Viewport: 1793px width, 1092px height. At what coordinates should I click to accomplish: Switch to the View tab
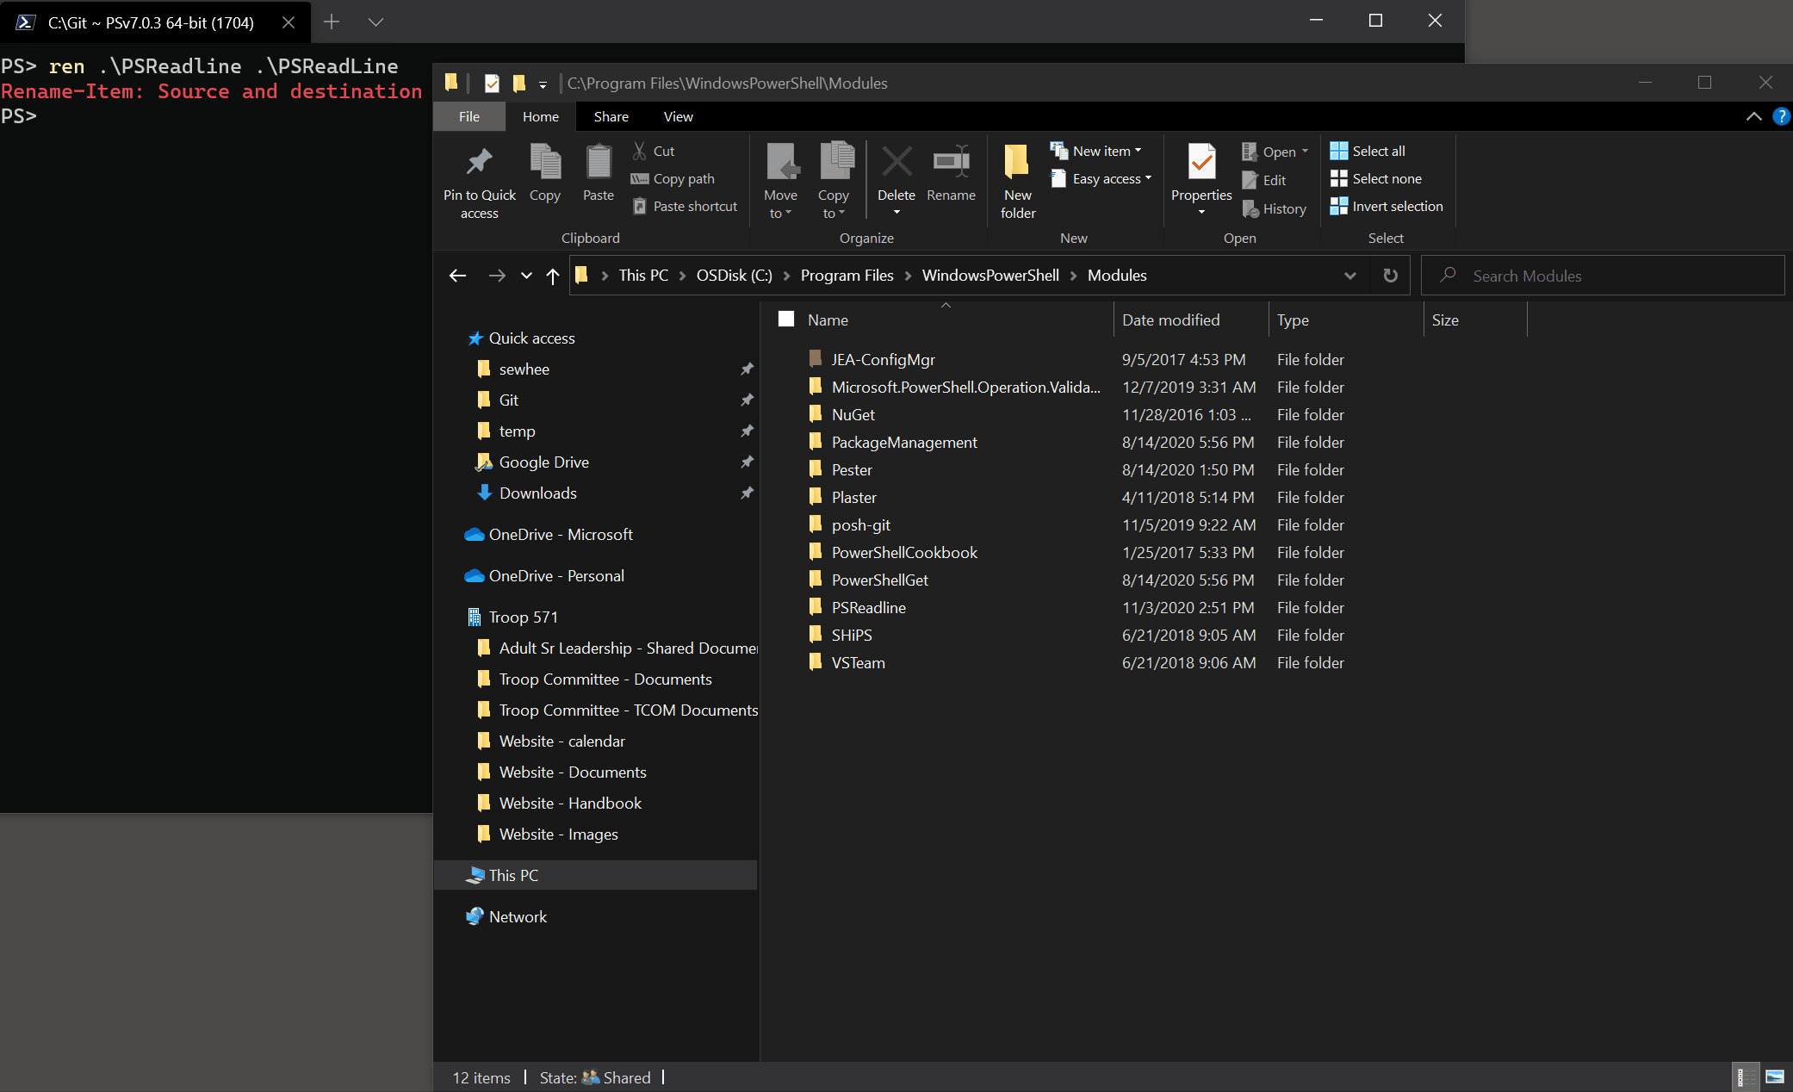pyautogui.click(x=678, y=116)
